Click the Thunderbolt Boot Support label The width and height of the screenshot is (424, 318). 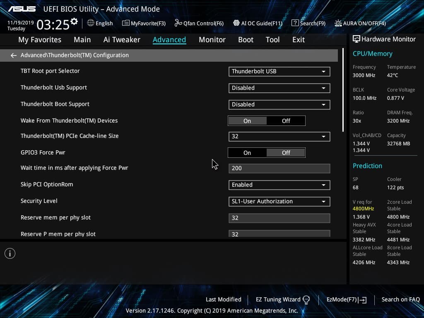55,104
